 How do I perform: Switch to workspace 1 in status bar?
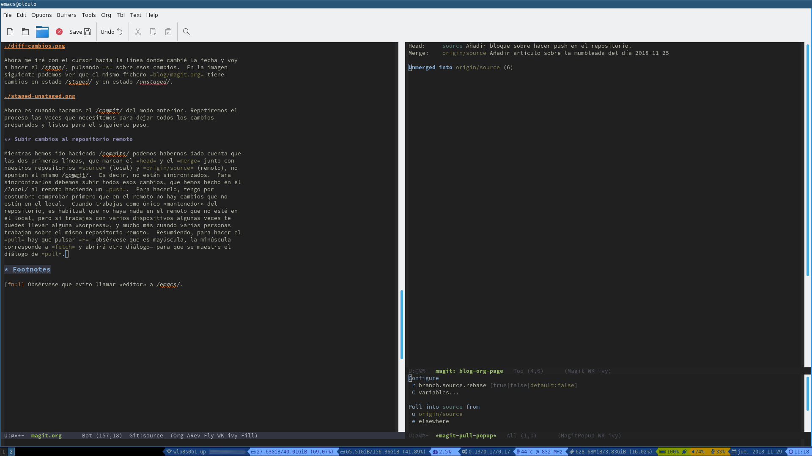coord(4,452)
